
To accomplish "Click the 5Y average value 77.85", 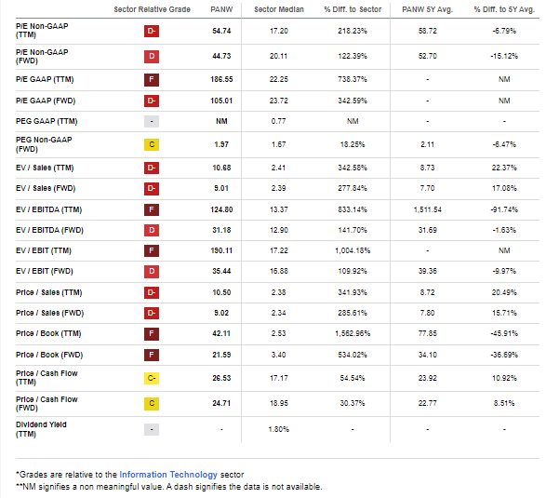I will 427,333.
